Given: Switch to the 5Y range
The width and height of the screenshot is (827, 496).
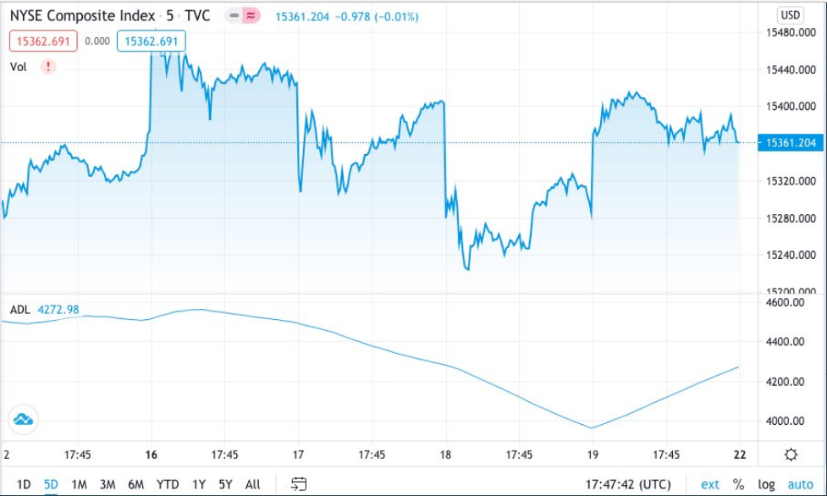Looking at the screenshot, I should pyautogui.click(x=225, y=484).
